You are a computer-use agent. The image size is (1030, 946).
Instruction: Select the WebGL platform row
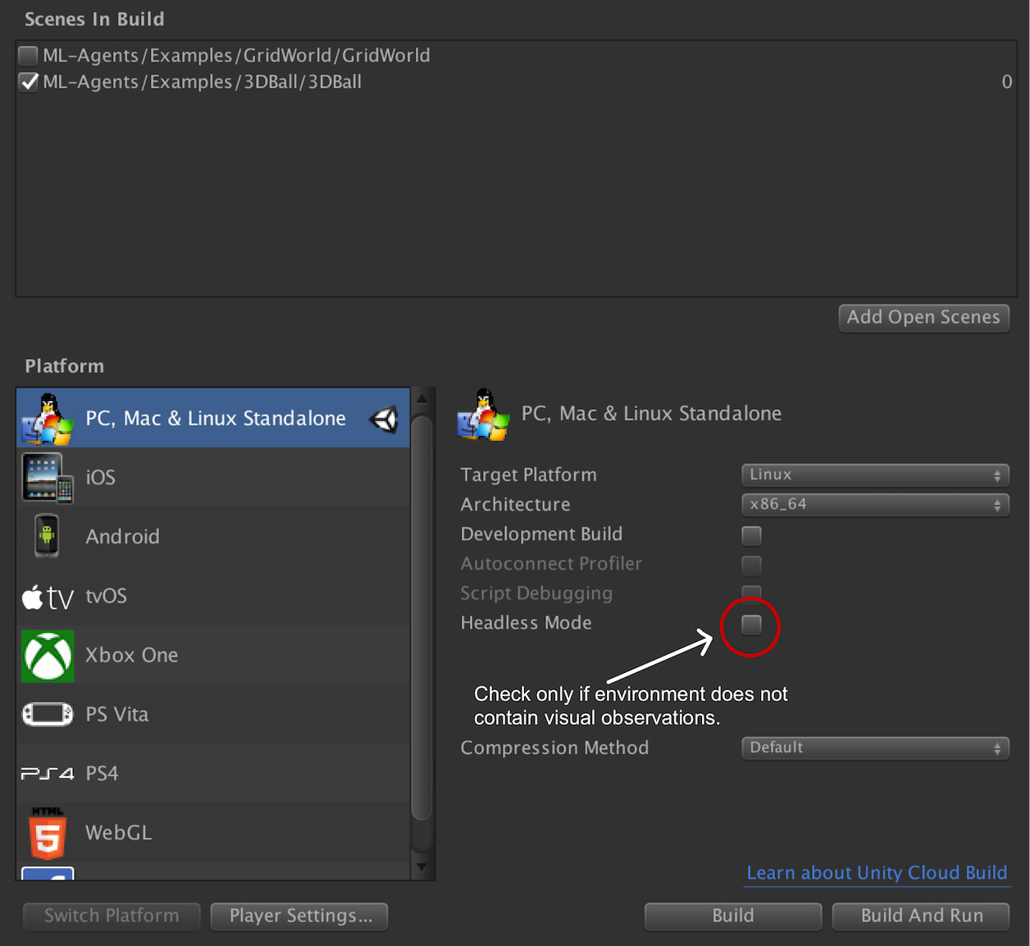(213, 832)
